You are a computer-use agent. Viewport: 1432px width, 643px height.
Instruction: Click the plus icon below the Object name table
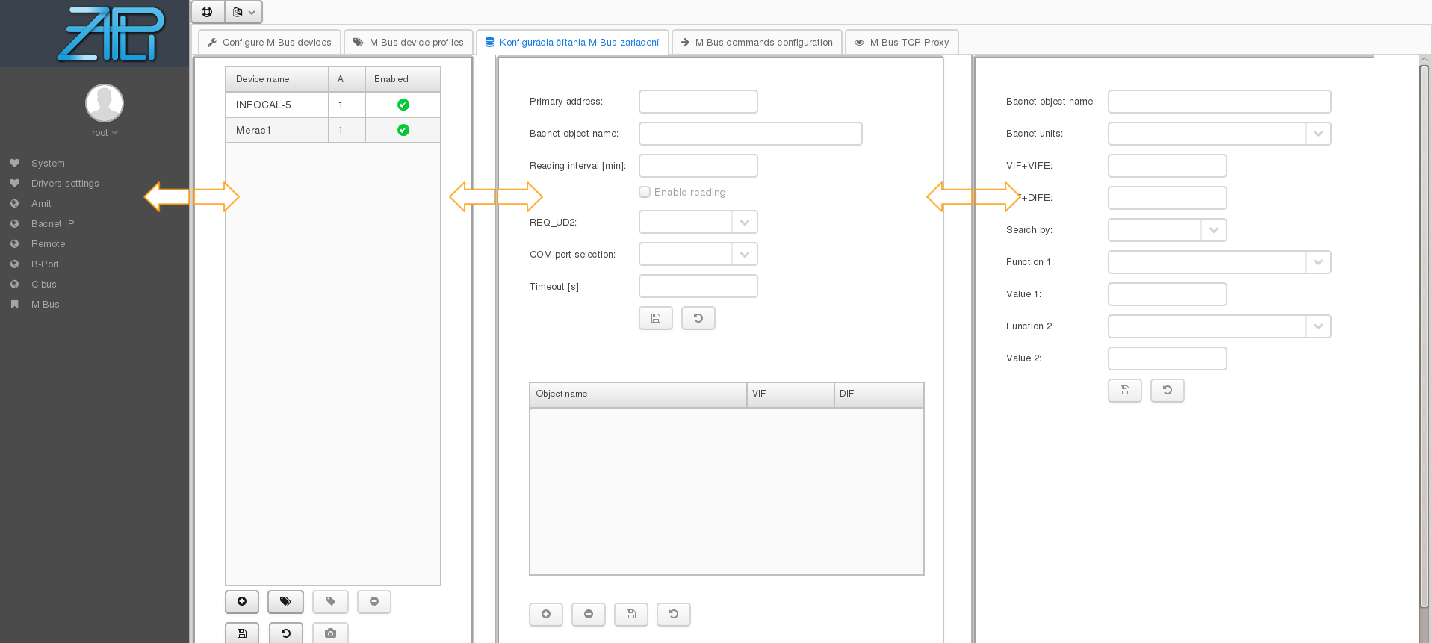[546, 614]
